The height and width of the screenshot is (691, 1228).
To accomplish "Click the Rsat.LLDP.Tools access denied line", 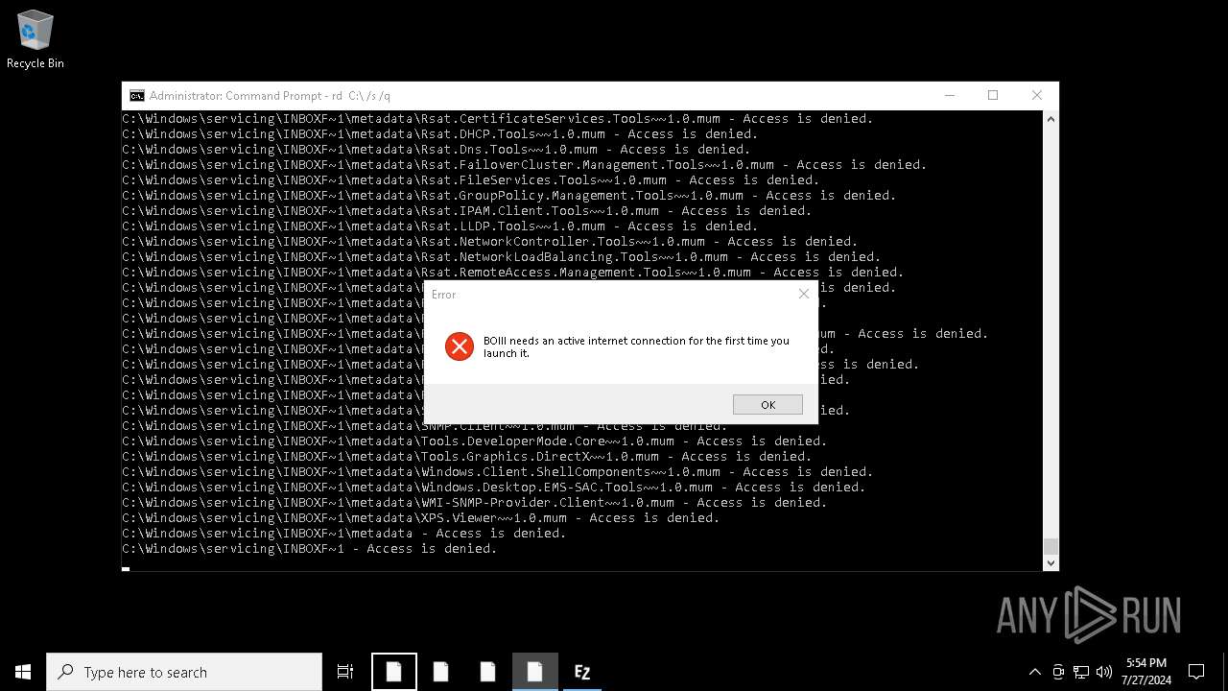I will pyautogui.click(x=439, y=226).
